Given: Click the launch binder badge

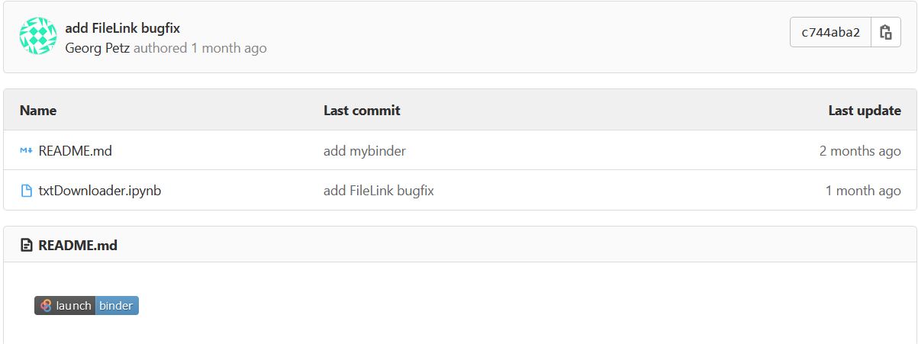Looking at the screenshot, I should pos(86,306).
